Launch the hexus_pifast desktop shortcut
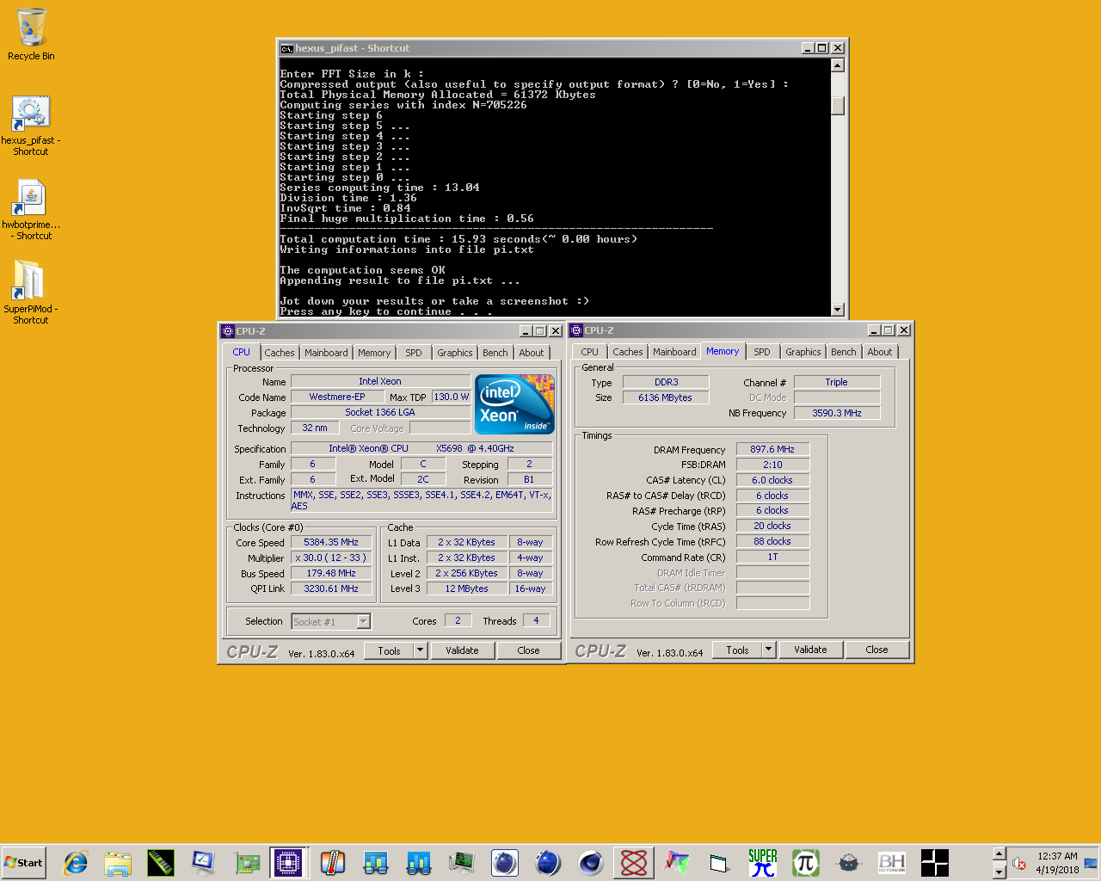The width and height of the screenshot is (1101, 881). pyautogui.click(x=31, y=126)
